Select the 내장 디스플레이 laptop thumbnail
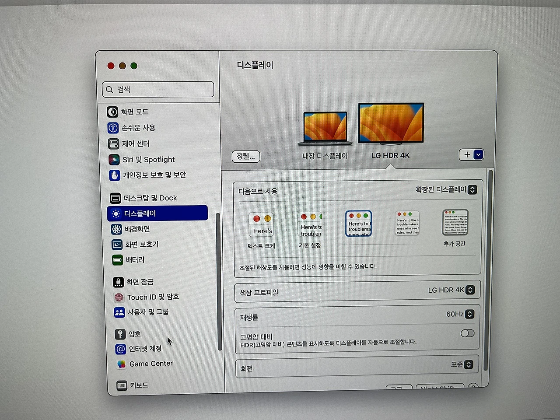The image size is (560, 420). (x=325, y=129)
